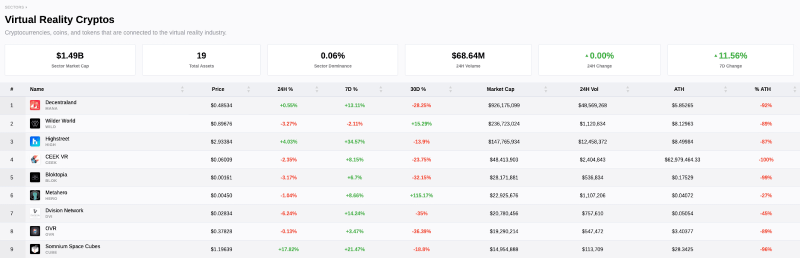Viewport: 800px width, 258px height.
Task: Open the Metahero asset page
Action: click(56, 192)
